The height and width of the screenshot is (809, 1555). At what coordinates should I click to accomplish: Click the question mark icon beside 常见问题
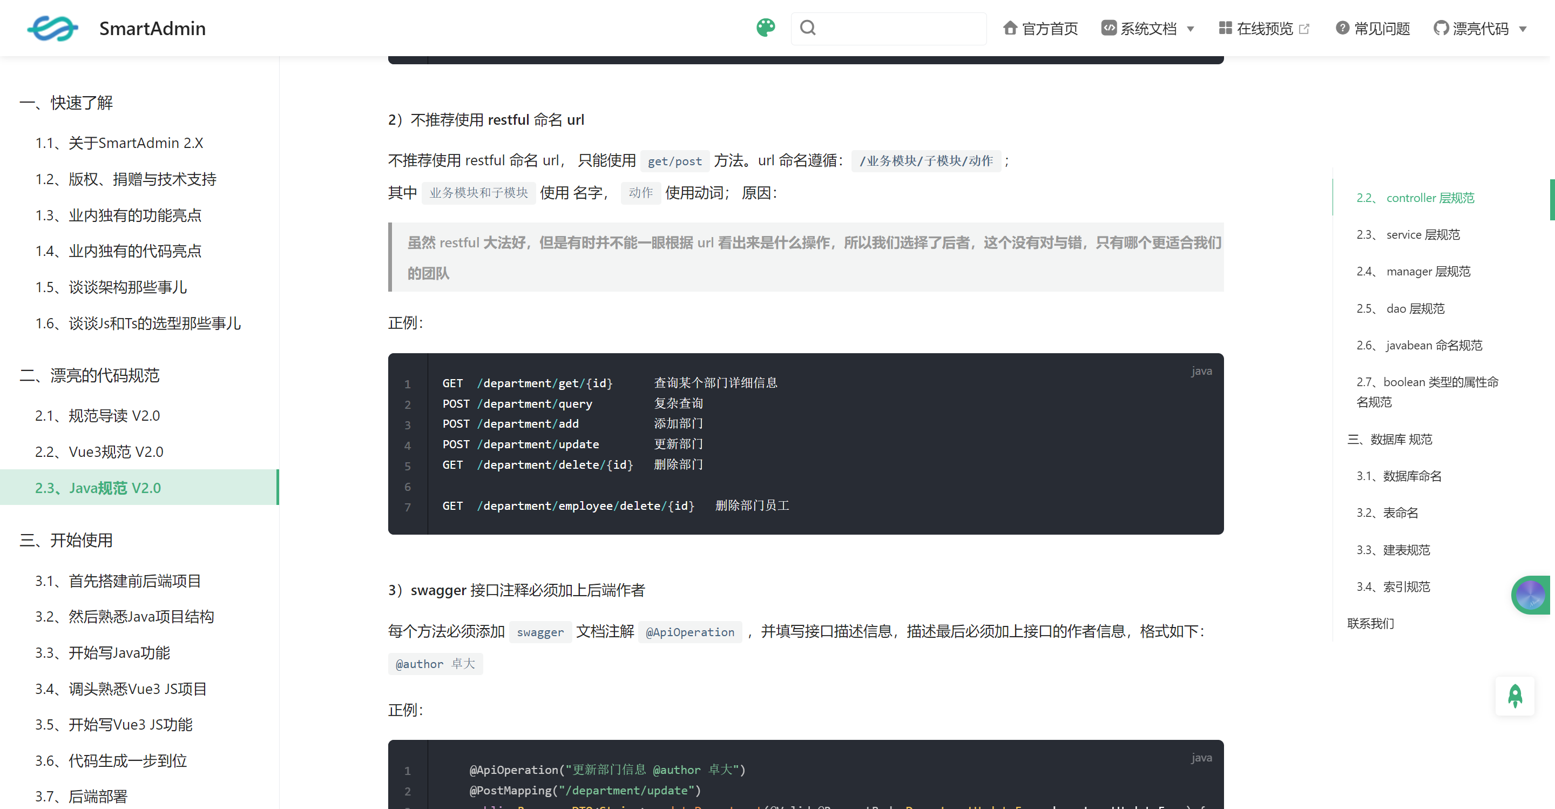(x=1342, y=28)
